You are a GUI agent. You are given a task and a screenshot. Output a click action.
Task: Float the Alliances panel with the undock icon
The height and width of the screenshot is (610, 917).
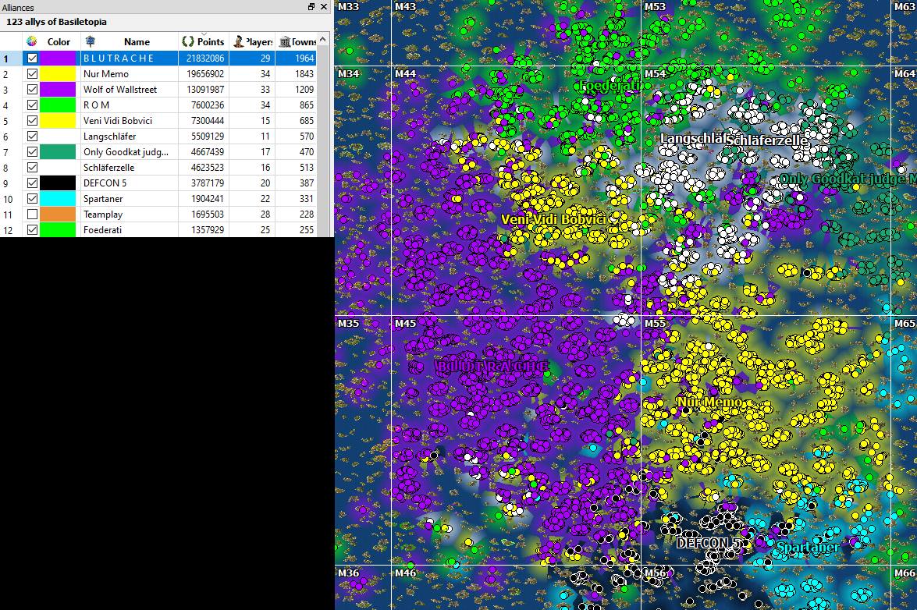pyautogui.click(x=311, y=7)
